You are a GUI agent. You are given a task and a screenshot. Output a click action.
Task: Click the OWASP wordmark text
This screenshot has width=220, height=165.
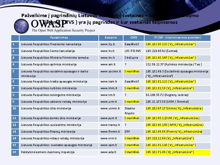49,24
